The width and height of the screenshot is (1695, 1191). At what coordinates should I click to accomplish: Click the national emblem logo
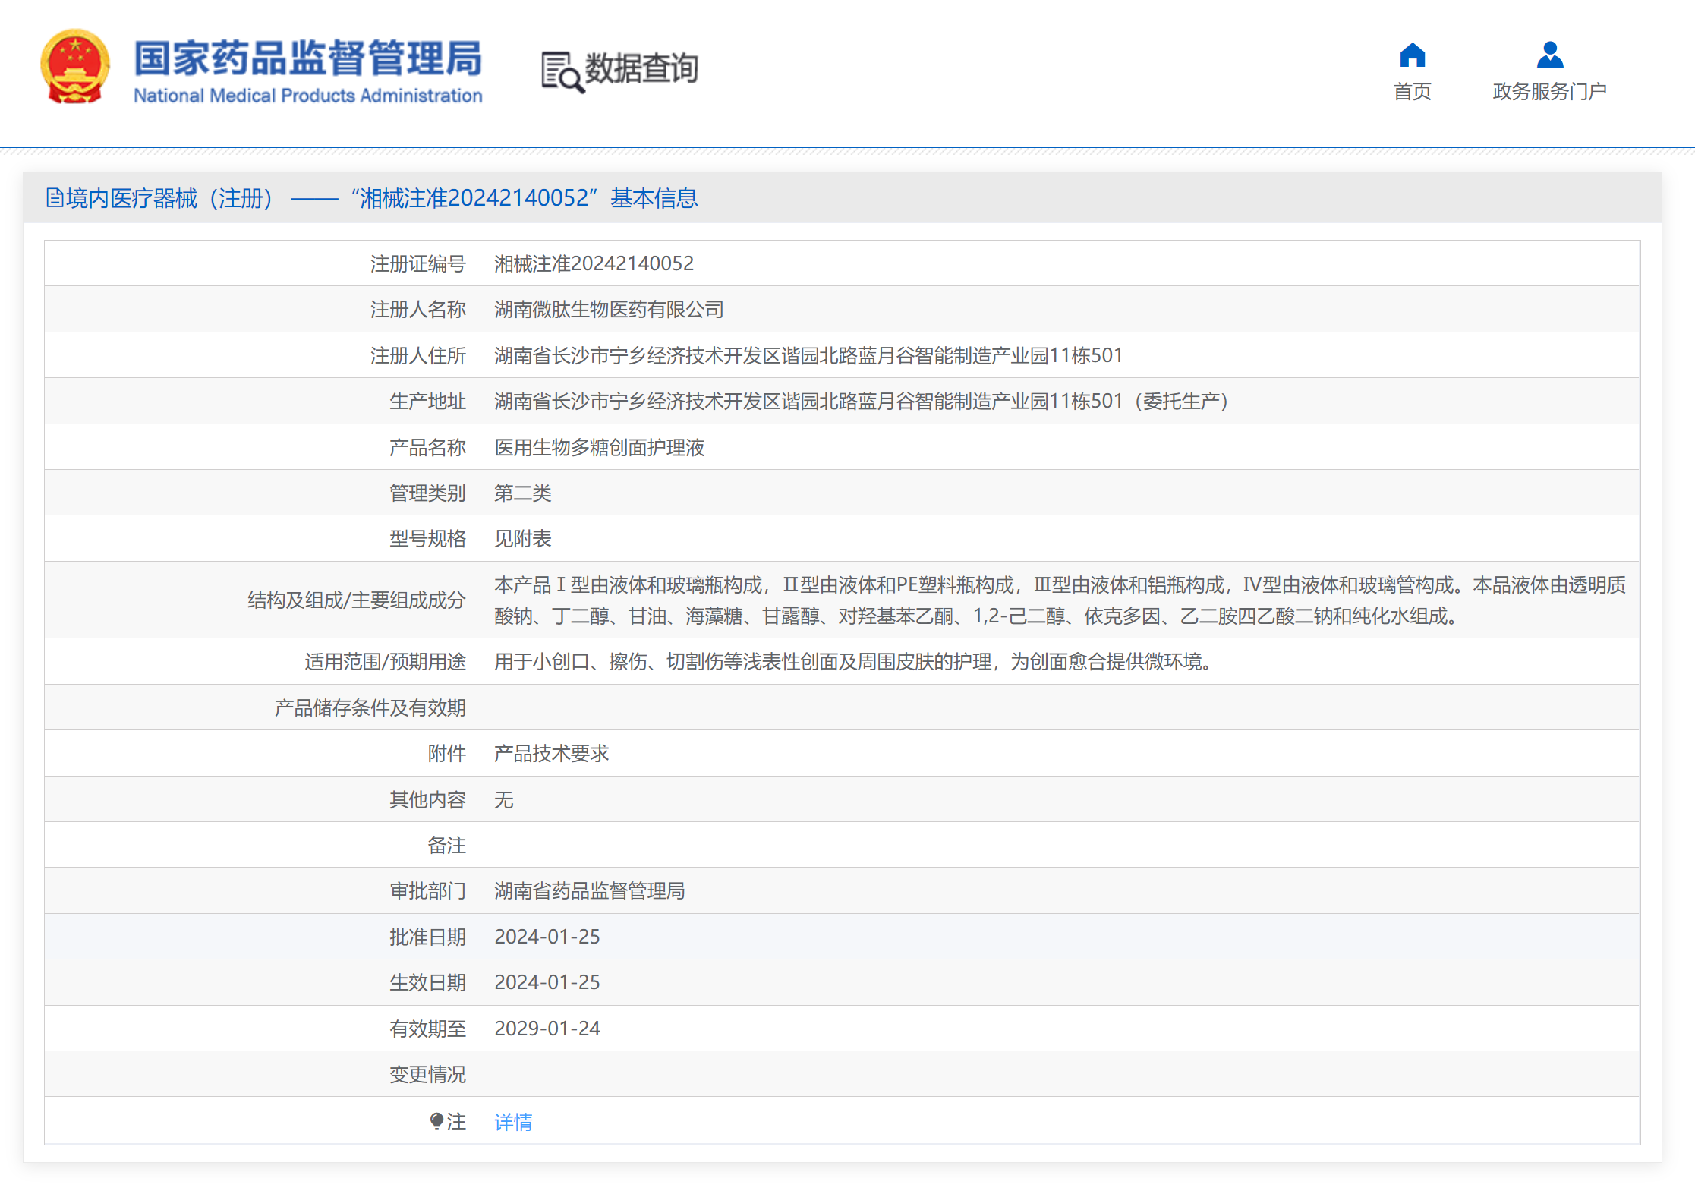click(74, 67)
